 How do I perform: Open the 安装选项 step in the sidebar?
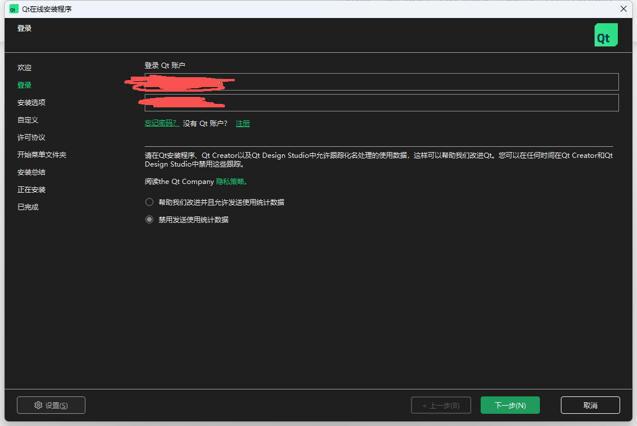(31, 103)
